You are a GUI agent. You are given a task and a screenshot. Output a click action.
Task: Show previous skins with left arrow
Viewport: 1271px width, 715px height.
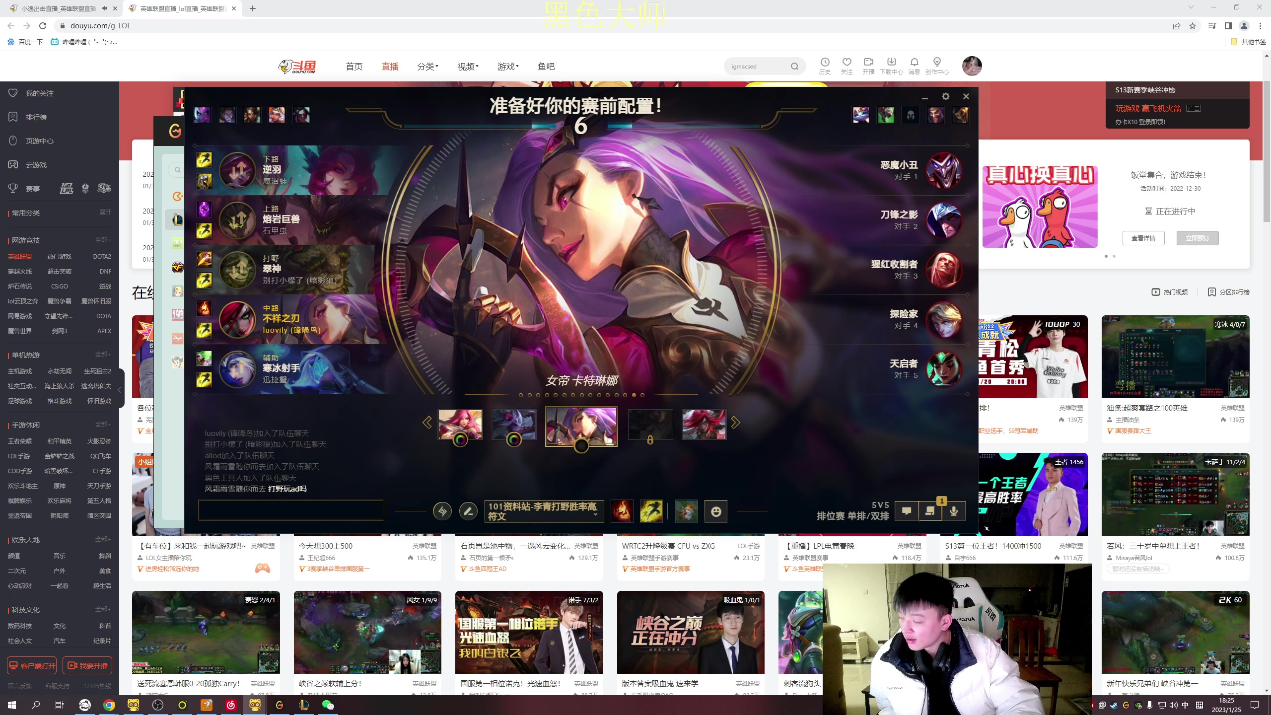tap(427, 423)
